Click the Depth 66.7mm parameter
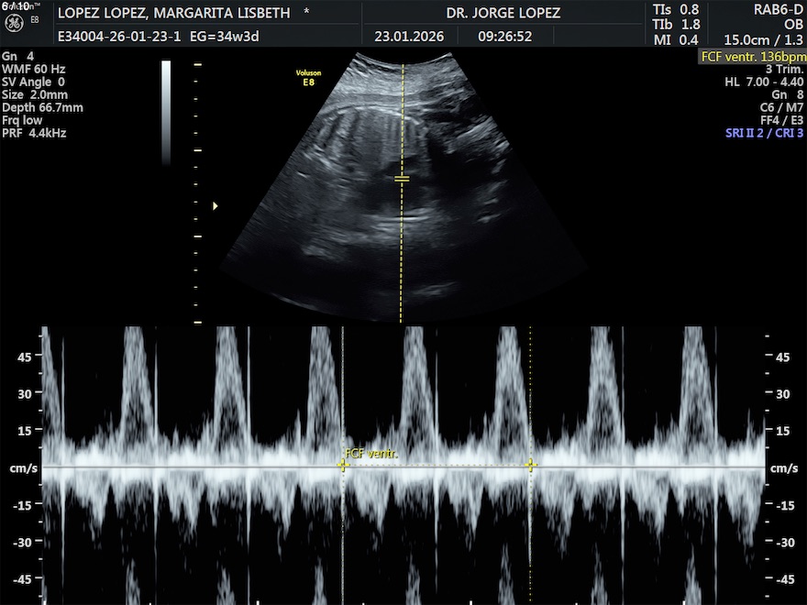Viewport: 807px width, 605px height. tap(42, 107)
